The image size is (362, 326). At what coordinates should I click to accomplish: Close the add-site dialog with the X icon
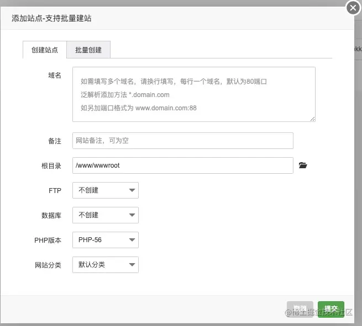tap(353, 8)
